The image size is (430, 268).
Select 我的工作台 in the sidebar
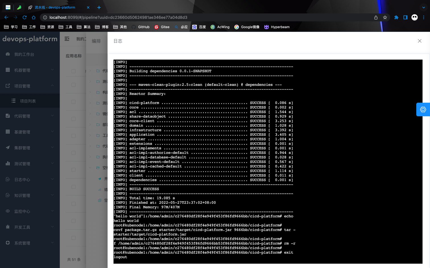(30, 54)
